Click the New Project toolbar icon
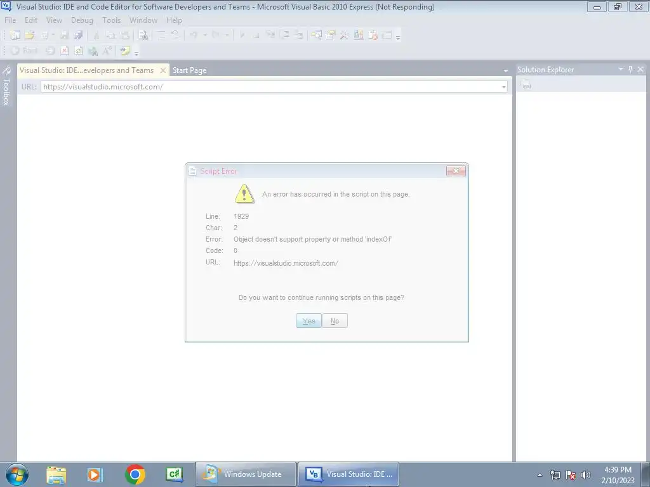This screenshot has width=650, height=487. coord(15,36)
